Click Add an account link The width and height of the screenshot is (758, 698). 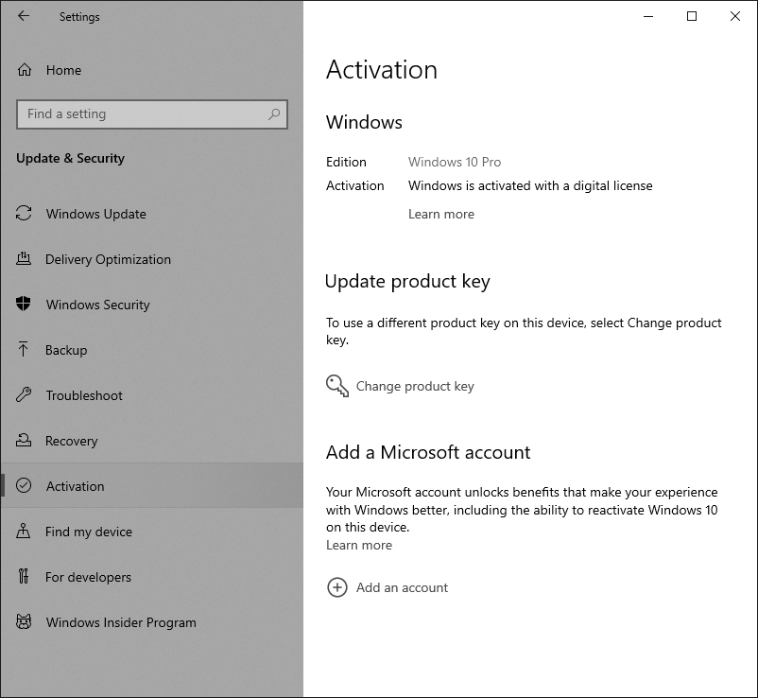[x=402, y=587]
